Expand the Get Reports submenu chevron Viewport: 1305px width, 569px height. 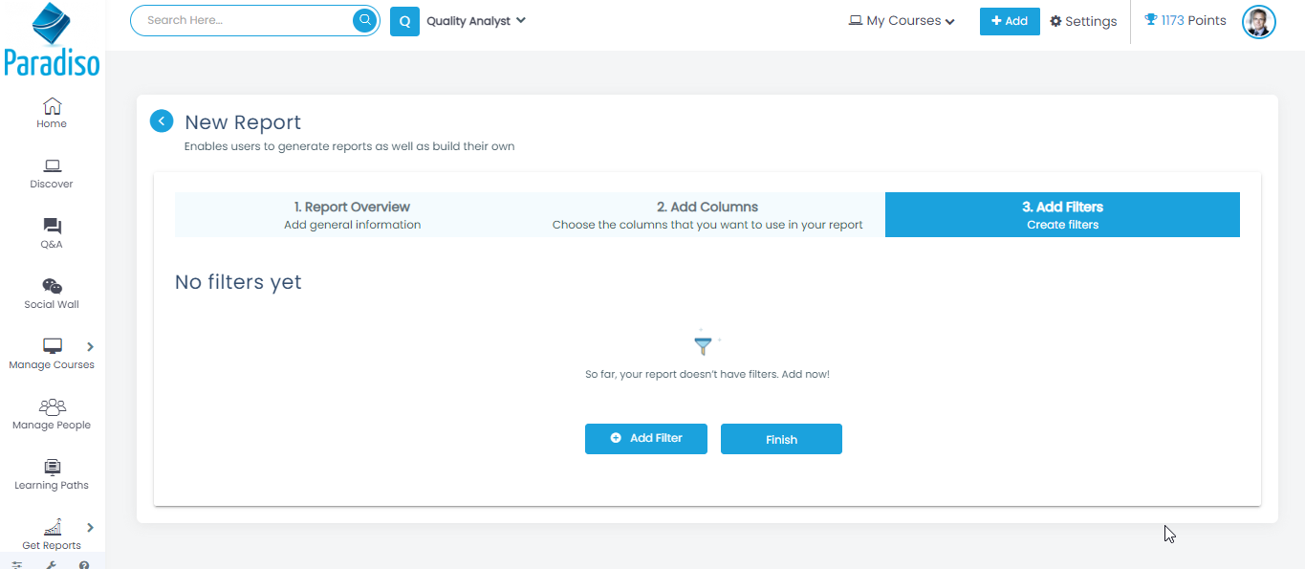pyautogui.click(x=91, y=527)
